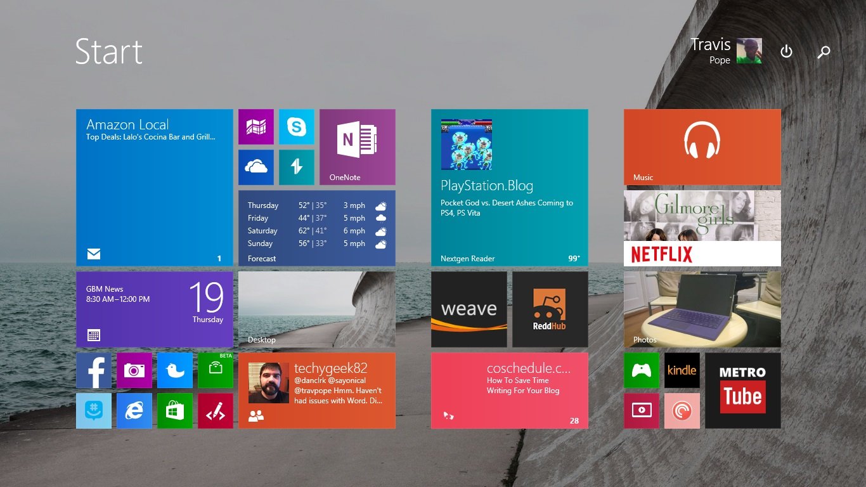Open the Photos tile with laptop picture

click(x=702, y=309)
